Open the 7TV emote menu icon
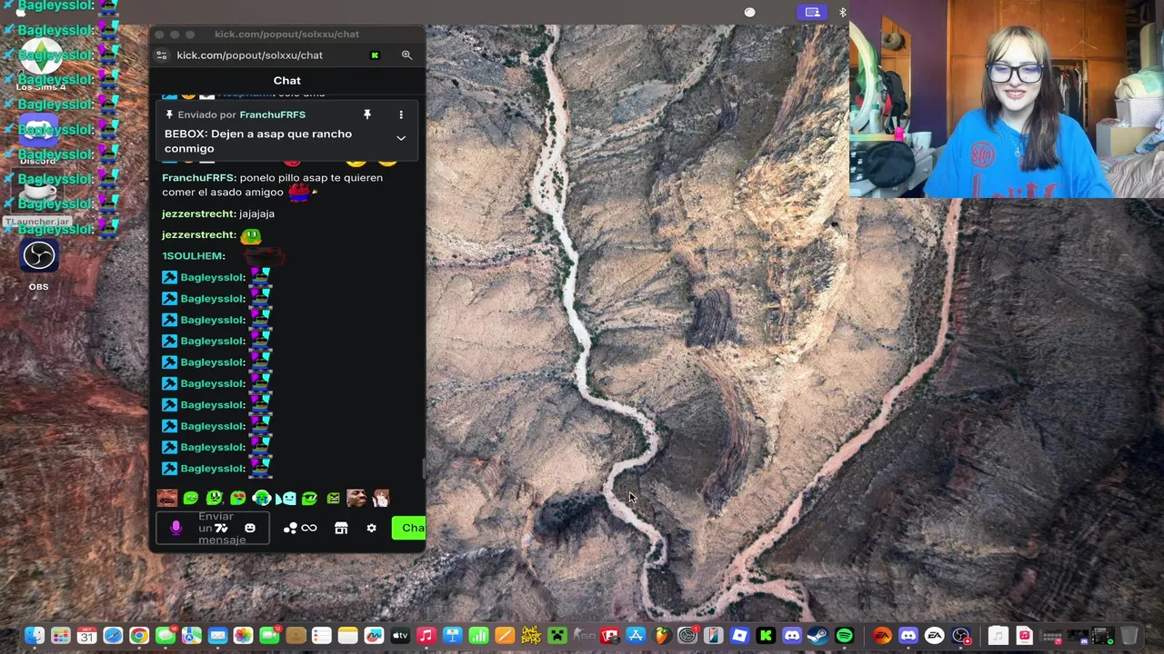 pos(221,528)
